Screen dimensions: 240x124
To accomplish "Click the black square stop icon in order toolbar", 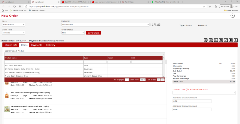I will click(x=231, y=40).
